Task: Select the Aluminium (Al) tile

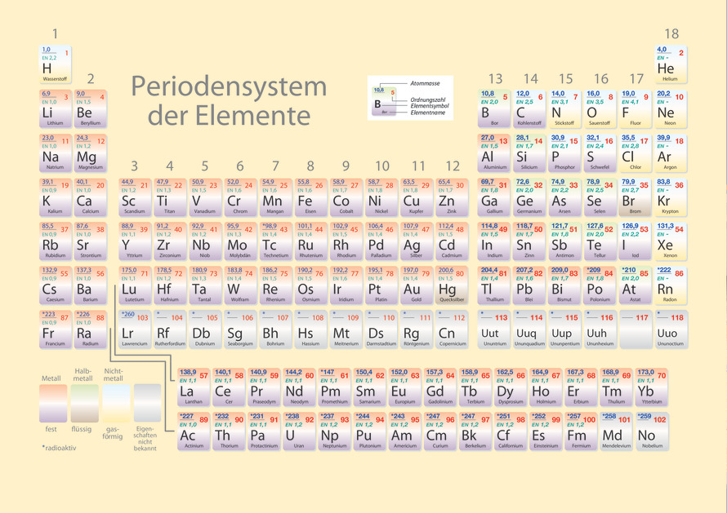Action: point(493,153)
